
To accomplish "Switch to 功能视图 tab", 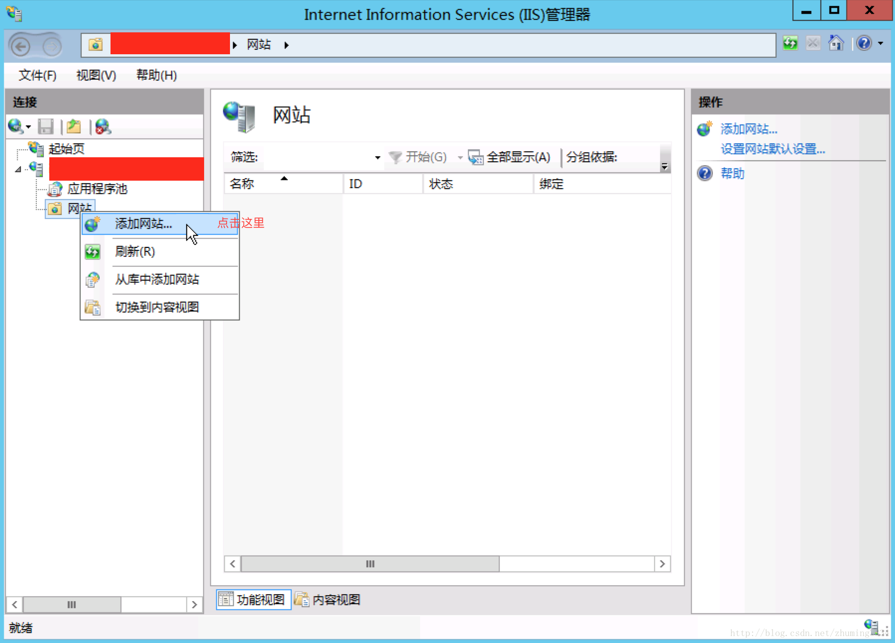I will 253,600.
